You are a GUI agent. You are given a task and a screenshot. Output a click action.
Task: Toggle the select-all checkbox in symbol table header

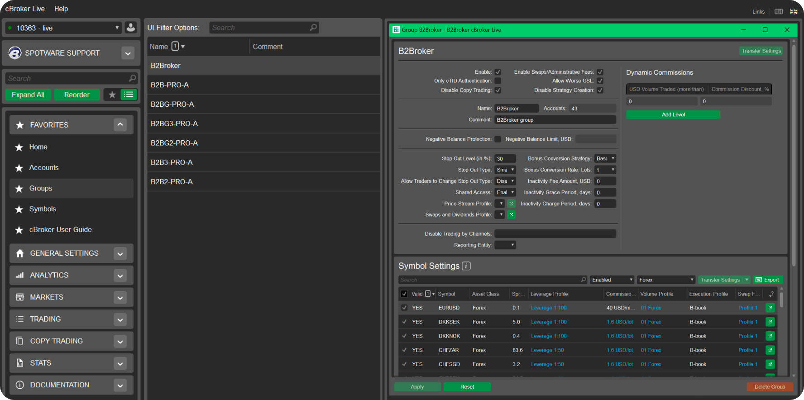coord(404,294)
